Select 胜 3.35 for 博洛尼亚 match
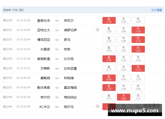Image resolution: width=165 pixels, height=119 pixels. [109, 39]
